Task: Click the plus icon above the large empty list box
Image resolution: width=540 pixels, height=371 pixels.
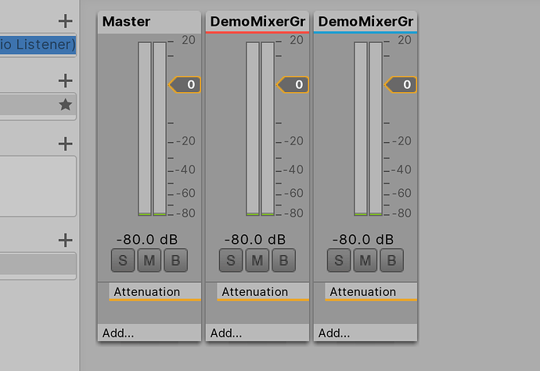Action: 65,144
